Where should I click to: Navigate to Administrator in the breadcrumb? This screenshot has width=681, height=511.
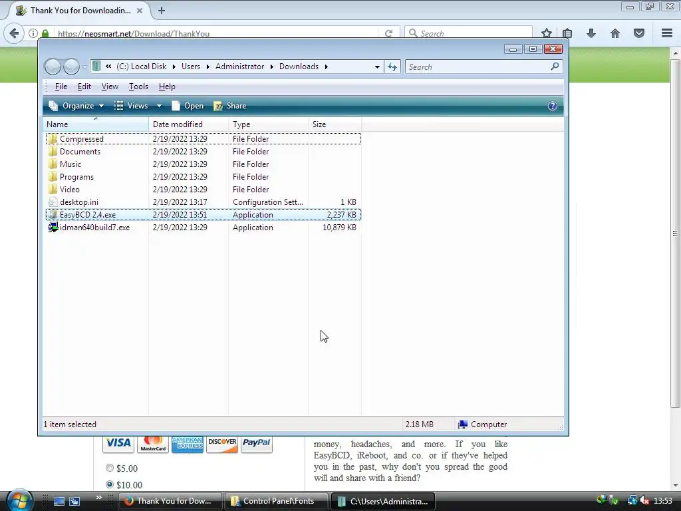coord(239,67)
